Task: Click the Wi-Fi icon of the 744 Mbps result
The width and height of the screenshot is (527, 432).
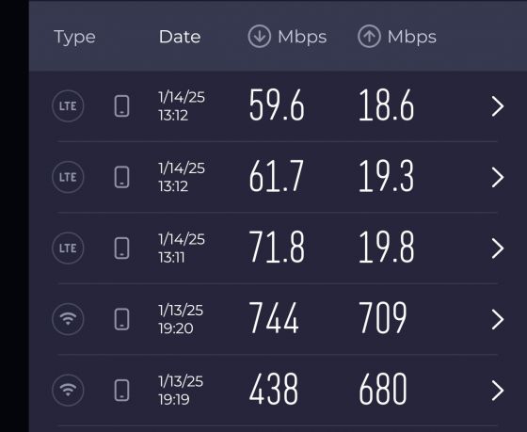Action: pos(68,319)
